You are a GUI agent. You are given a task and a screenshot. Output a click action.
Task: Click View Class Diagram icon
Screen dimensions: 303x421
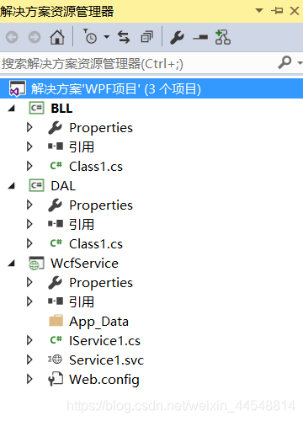[223, 37]
